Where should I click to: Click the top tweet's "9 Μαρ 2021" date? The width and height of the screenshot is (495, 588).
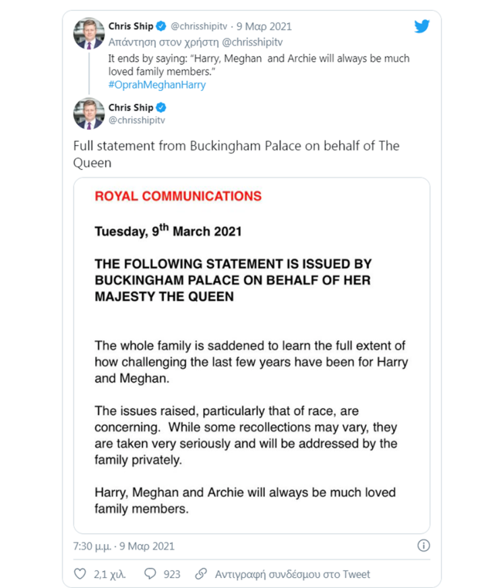tap(264, 27)
